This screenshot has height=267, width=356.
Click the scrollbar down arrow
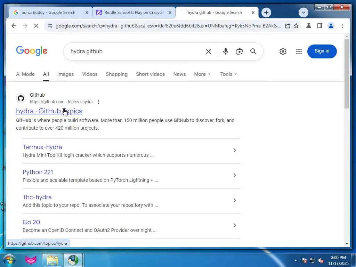point(347,244)
